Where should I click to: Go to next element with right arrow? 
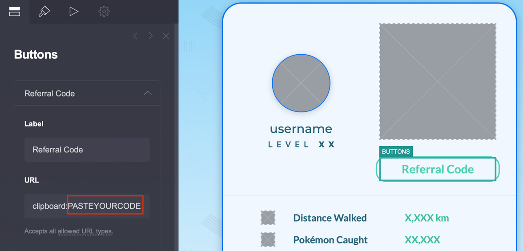[151, 36]
